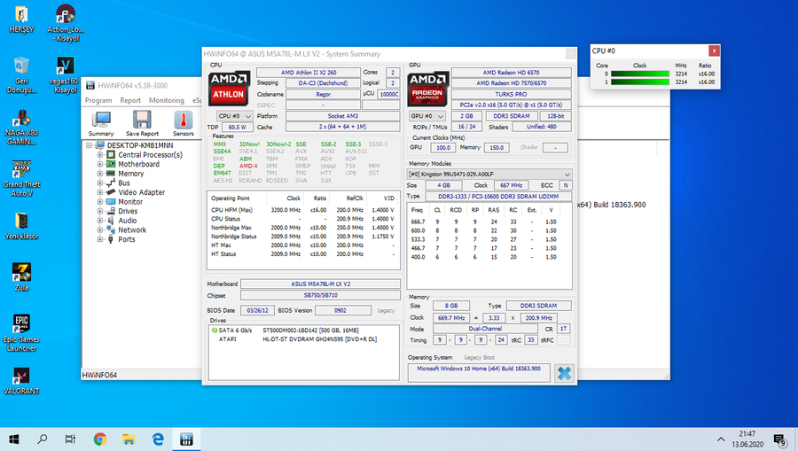Select the ST500DM002-1BD142 SATA drive entry
The height and width of the screenshot is (451, 798).
click(304, 330)
